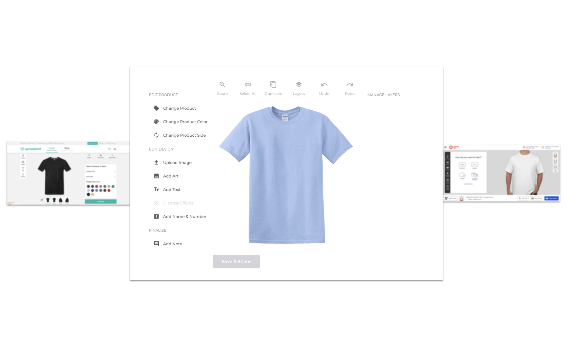Open Add Name & Number
Image resolution: width=567 pixels, height=346 pixels.
click(180, 217)
